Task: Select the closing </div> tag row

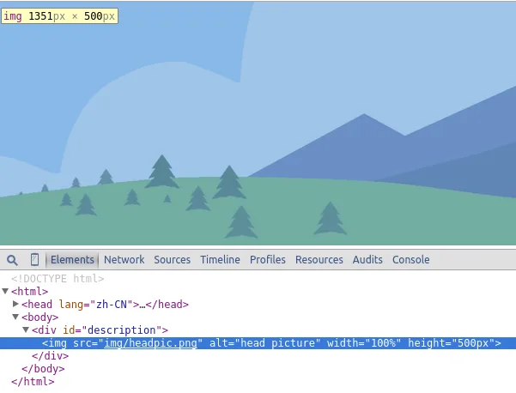Action: click(55, 356)
